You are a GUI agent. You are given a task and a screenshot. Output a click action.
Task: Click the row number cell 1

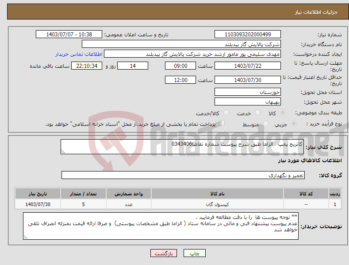[x=335, y=204]
